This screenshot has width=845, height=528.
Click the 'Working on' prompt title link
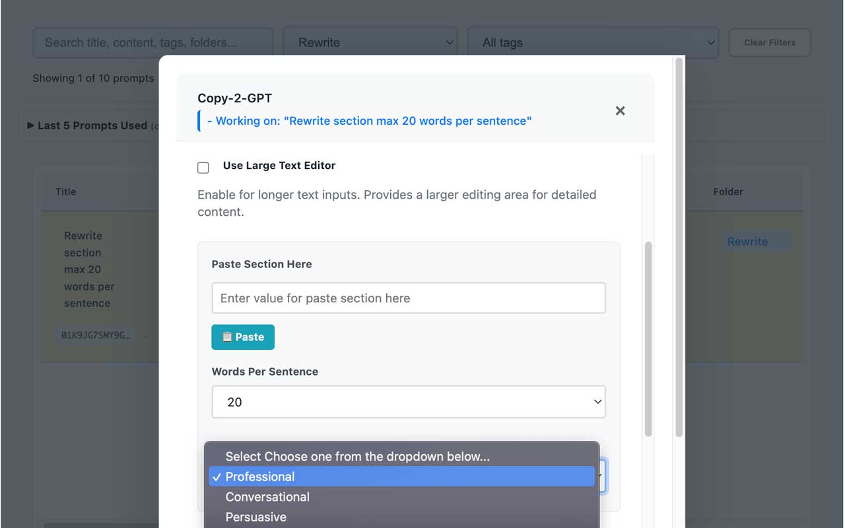click(x=370, y=121)
